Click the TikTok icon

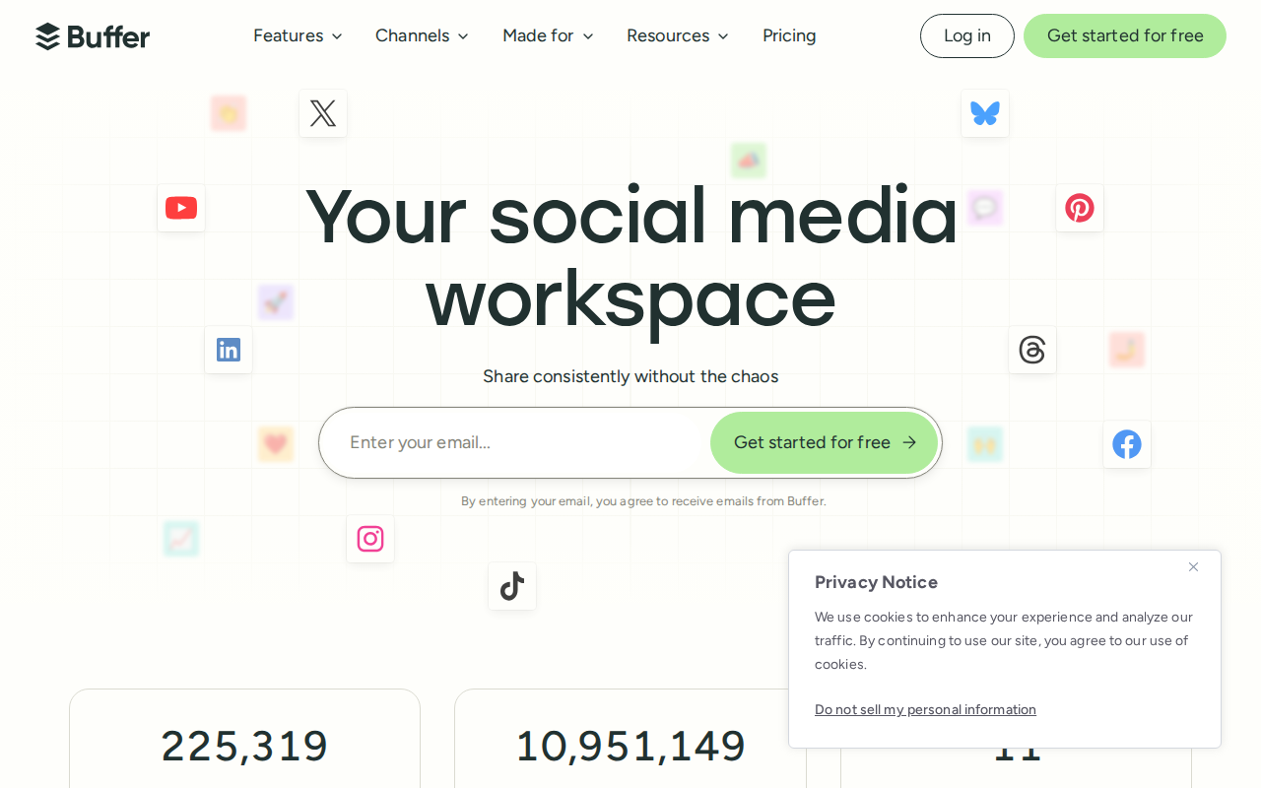click(511, 585)
